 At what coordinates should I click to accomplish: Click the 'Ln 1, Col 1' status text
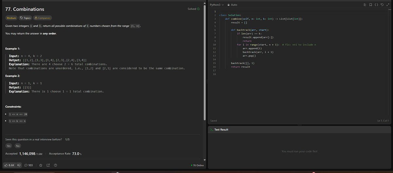(x=383, y=121)
